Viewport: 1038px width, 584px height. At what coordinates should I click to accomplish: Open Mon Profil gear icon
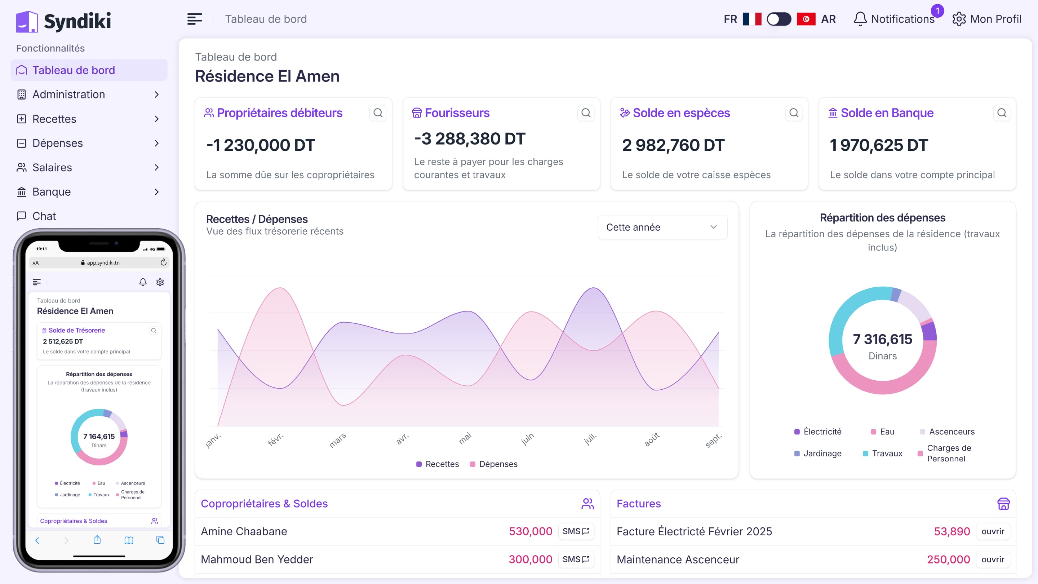pyautogui.click(x=959, y=19)
